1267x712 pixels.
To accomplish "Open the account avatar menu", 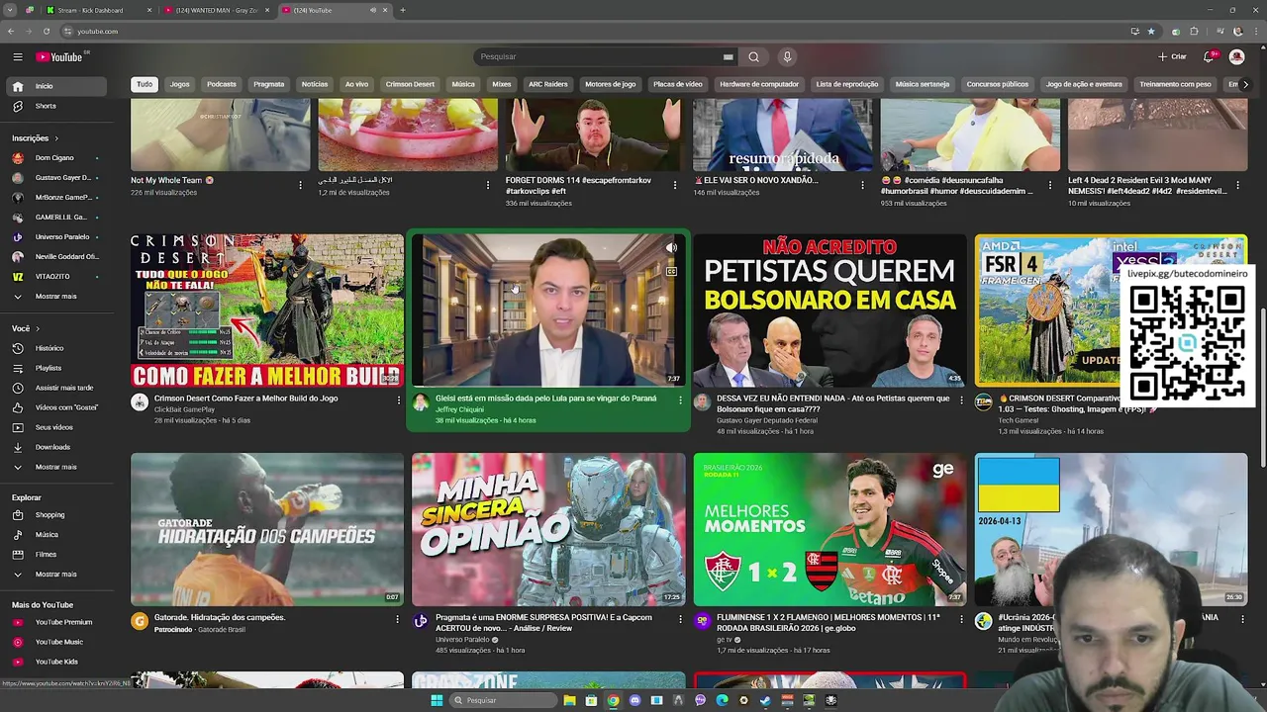I will [1236, 57].
